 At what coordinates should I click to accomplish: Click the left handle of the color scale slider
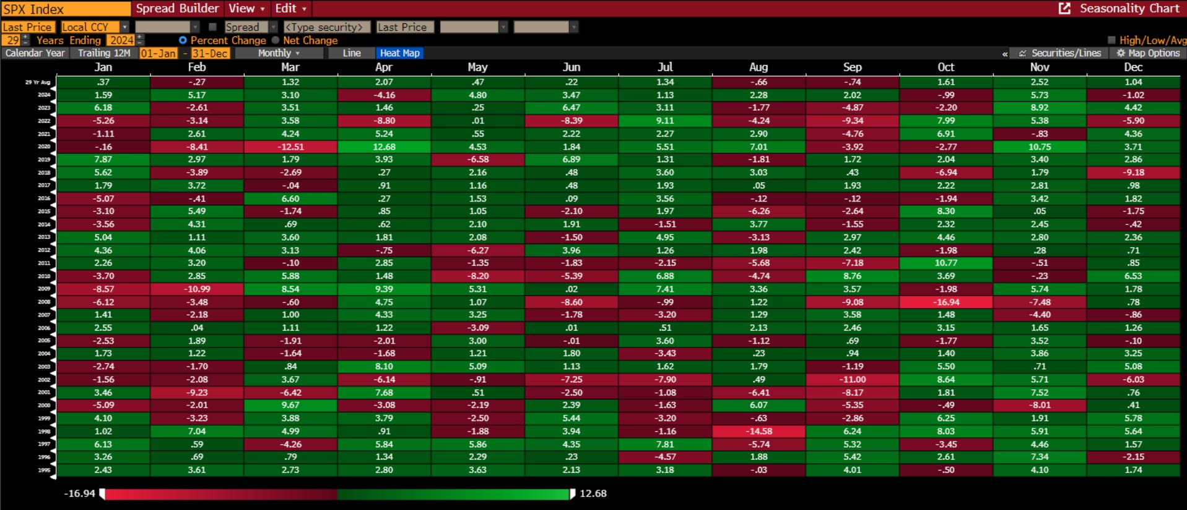click(x=102, y=493)
